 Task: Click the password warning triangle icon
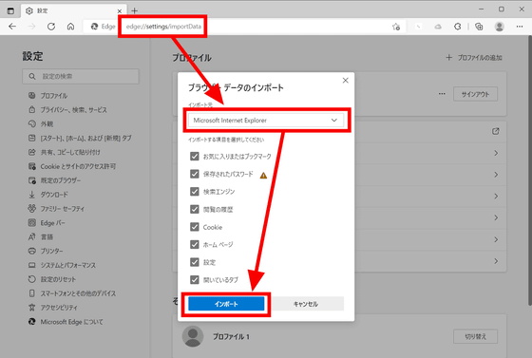click(x=263, y=176)
